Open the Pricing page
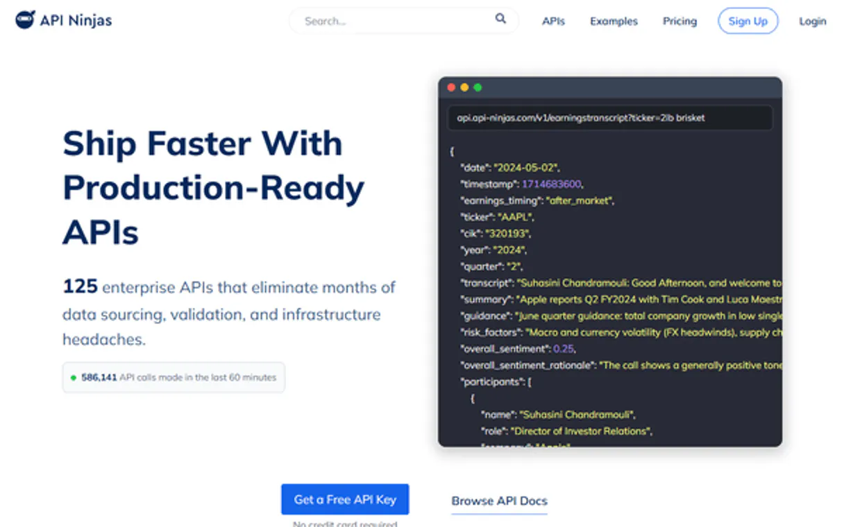 pyautogui.click(x=680, y=21)
